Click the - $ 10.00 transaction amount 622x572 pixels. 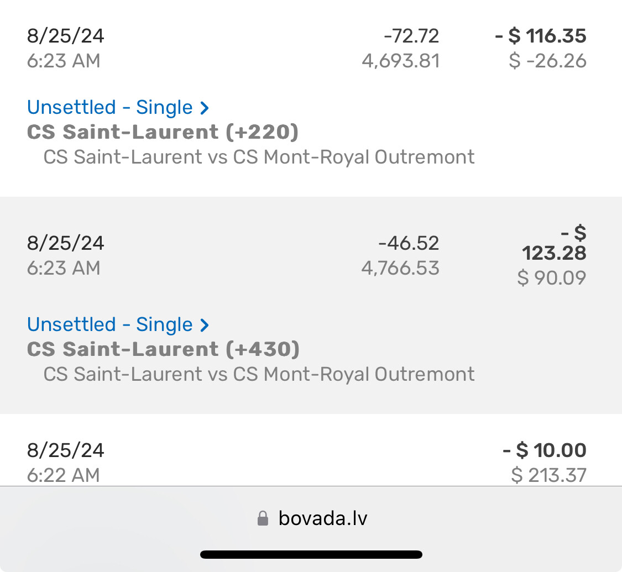[545, 450]
